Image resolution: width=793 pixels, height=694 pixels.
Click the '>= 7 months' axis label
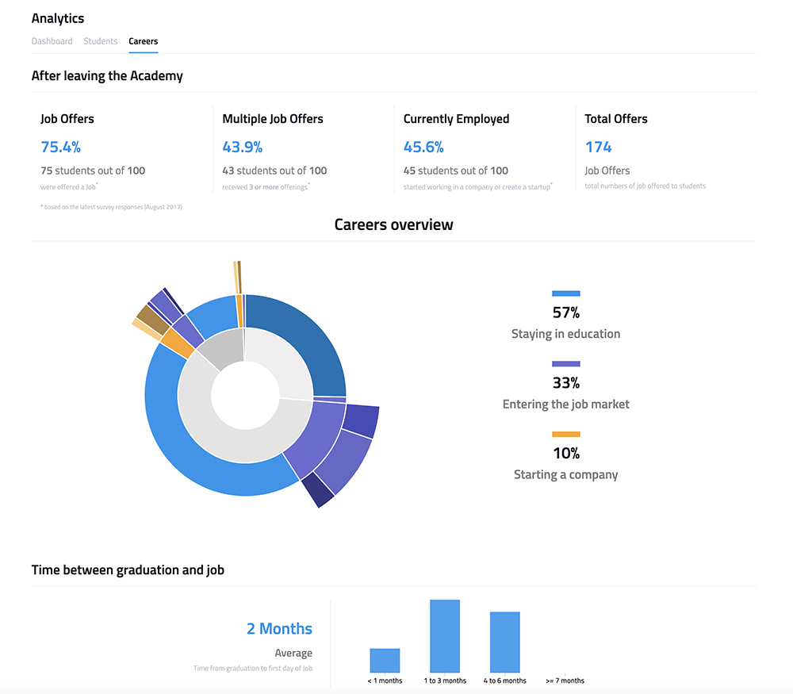pyautogui.click(x=565, y=681)
